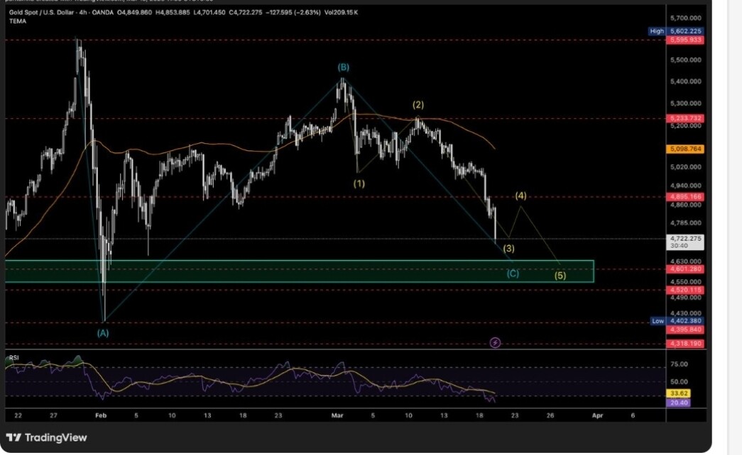Viewport: 742px width, 455px height.
Task: Click the Mar label on time axis
Action: pyautogui.click(x=337, y=416)
